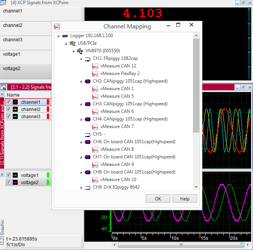253x250 pixels.
Task: Click the dialog scrollbar up arrow
Action: [x=196, y=36]
